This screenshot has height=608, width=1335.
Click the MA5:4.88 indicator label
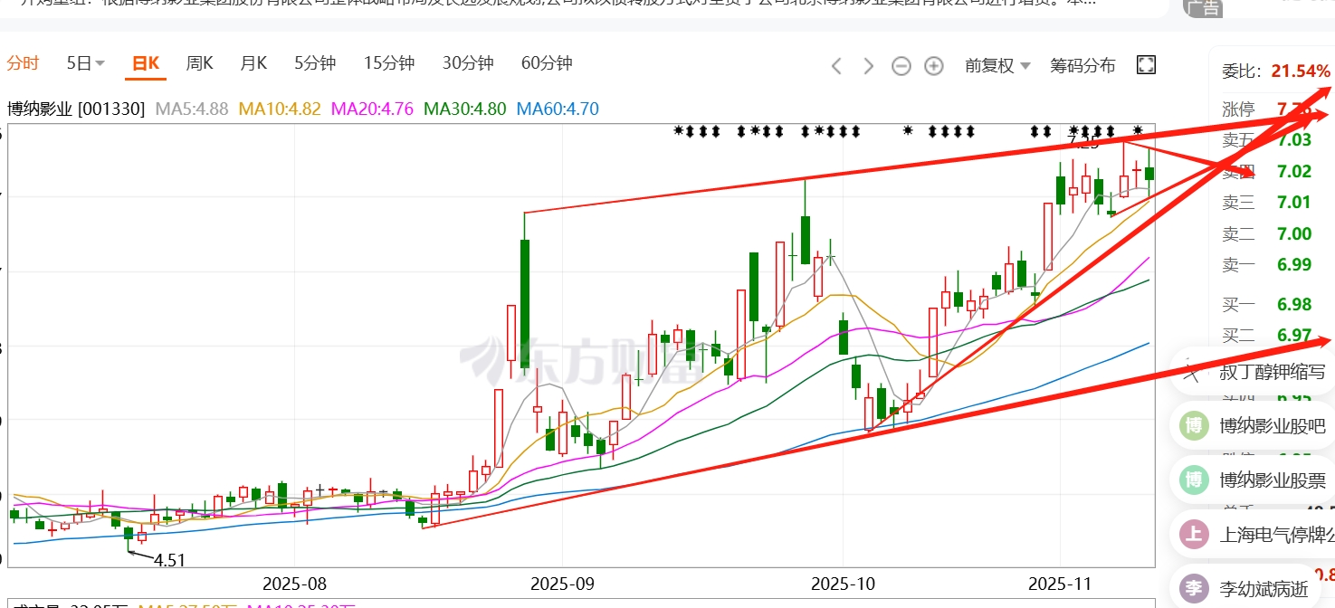point(192,109)
